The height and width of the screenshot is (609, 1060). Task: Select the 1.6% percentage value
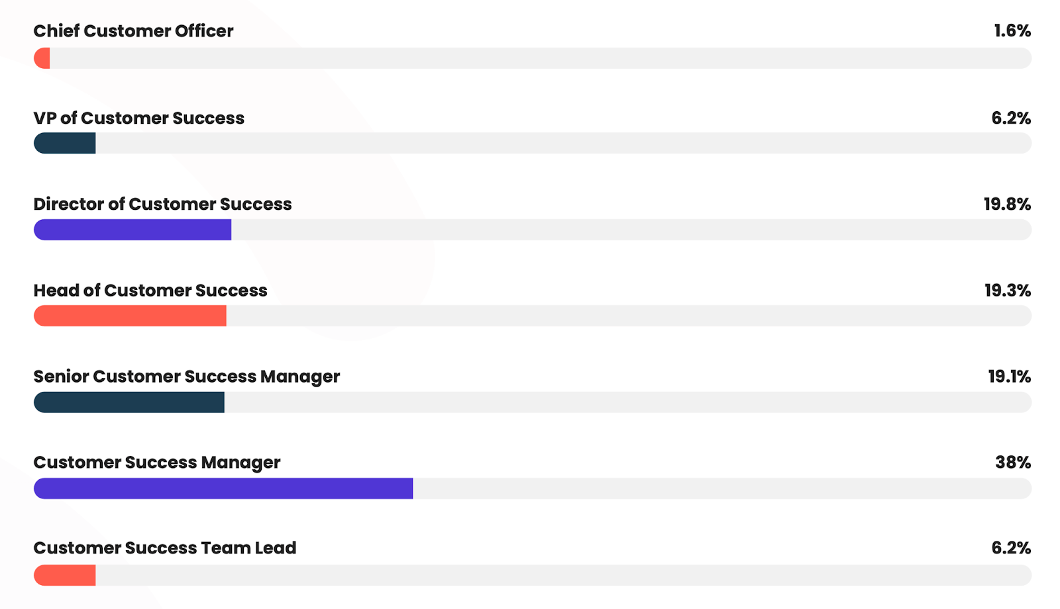[1012, 31]
